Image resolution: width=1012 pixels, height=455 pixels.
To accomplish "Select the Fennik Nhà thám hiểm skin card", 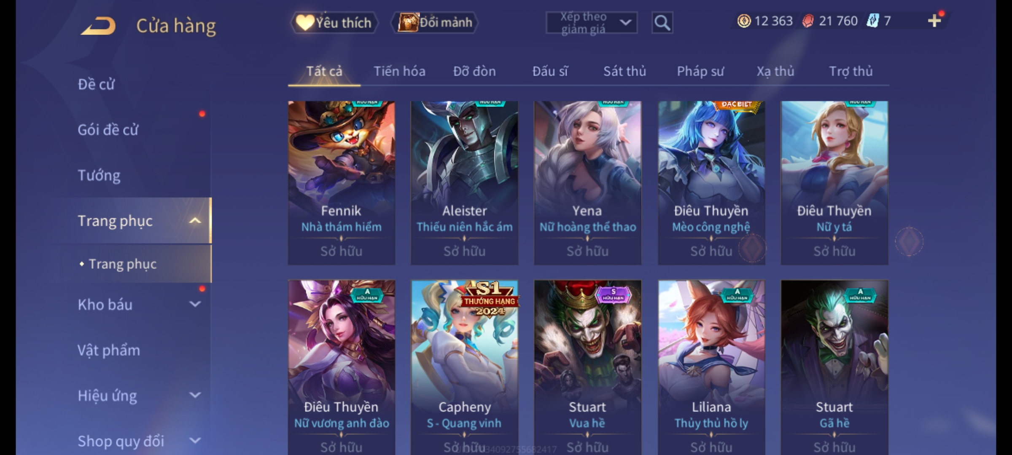I will pyautogui.click(x=342, y=183).
